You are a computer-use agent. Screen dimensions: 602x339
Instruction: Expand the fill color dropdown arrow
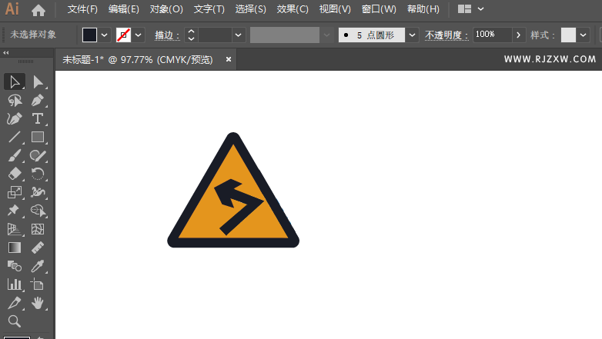(105, 35)
